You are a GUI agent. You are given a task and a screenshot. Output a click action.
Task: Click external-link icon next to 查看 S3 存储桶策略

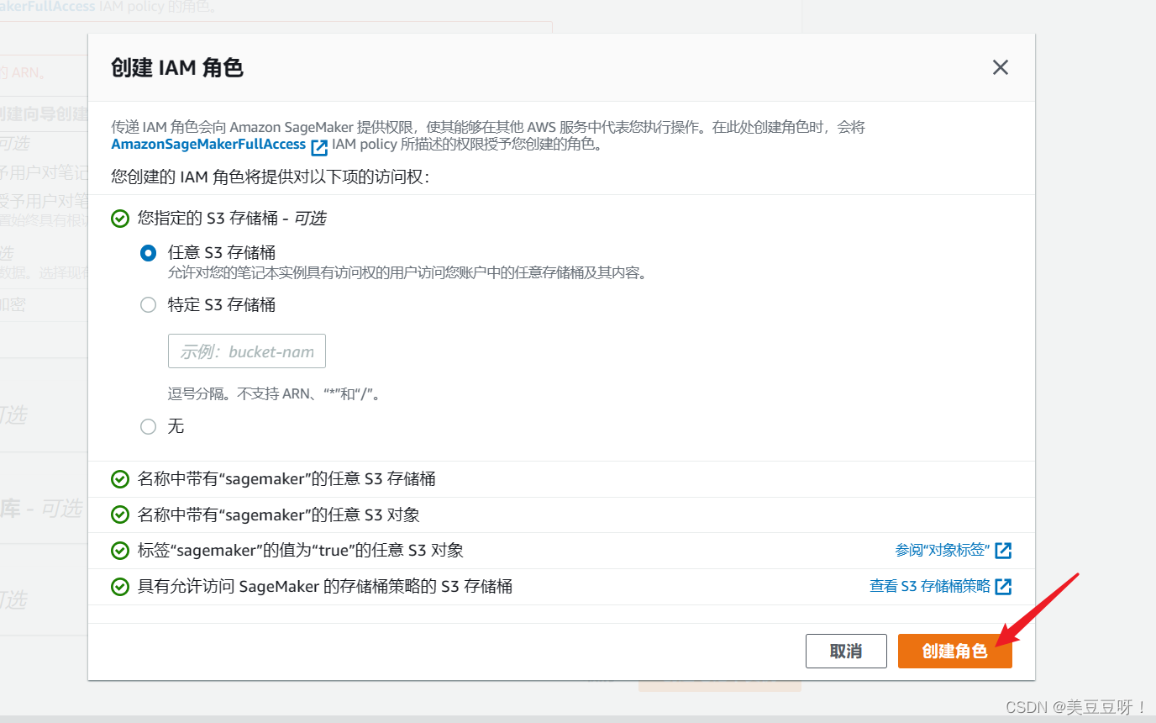1003,587
